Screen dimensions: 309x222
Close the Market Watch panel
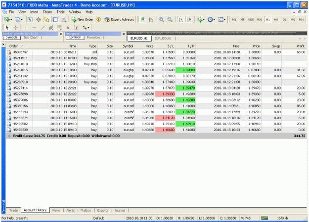click(x=61, y=34)
